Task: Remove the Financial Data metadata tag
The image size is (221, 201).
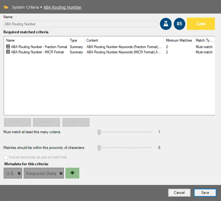Action: coord(61,173)
